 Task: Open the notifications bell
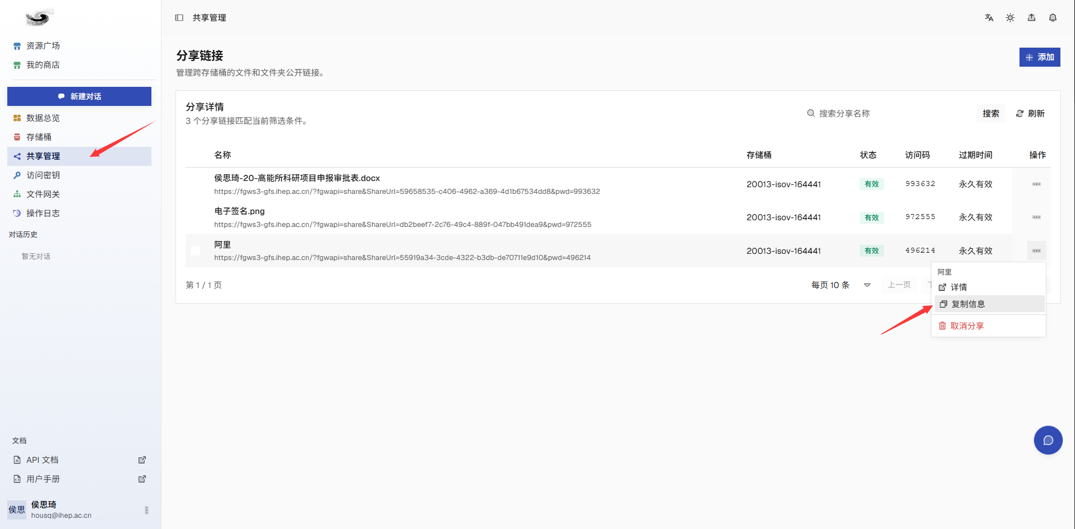1053,18
